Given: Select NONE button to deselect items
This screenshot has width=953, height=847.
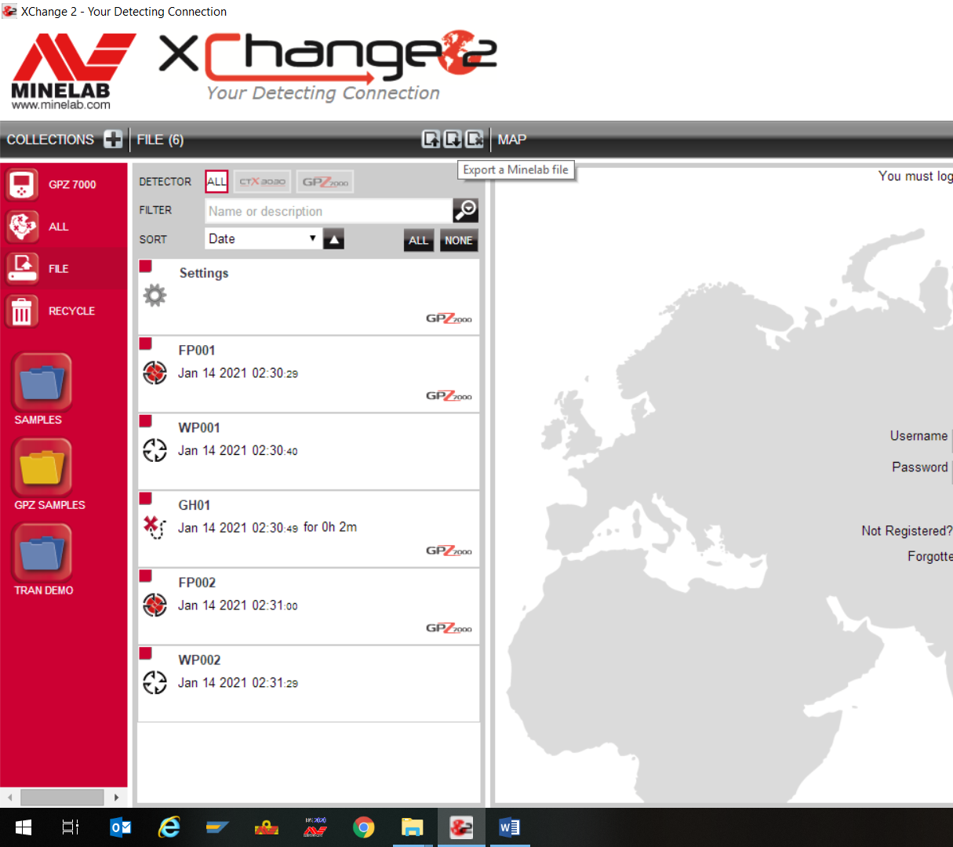Looking at the screenshot, I should coord(459,241).
